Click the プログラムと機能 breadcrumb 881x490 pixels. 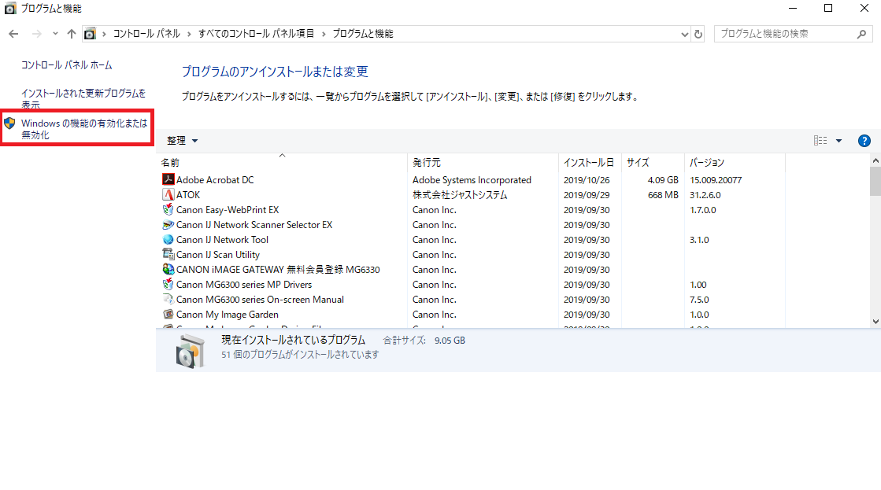coord(363,34)
